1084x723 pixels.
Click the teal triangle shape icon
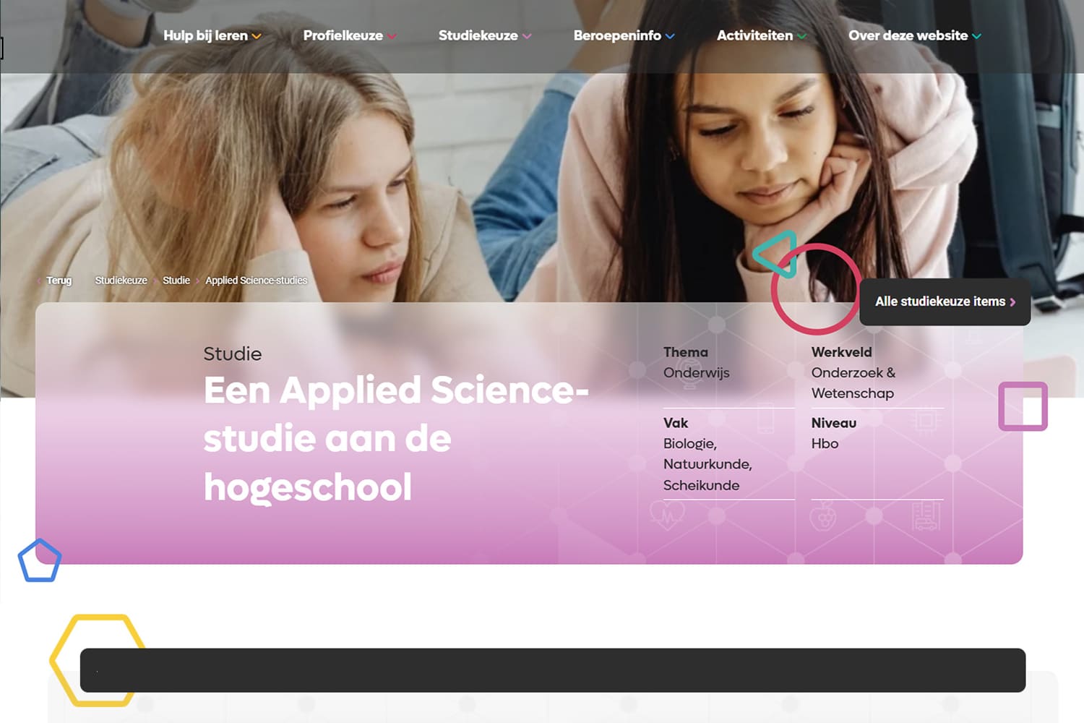(x=777, y=254)
